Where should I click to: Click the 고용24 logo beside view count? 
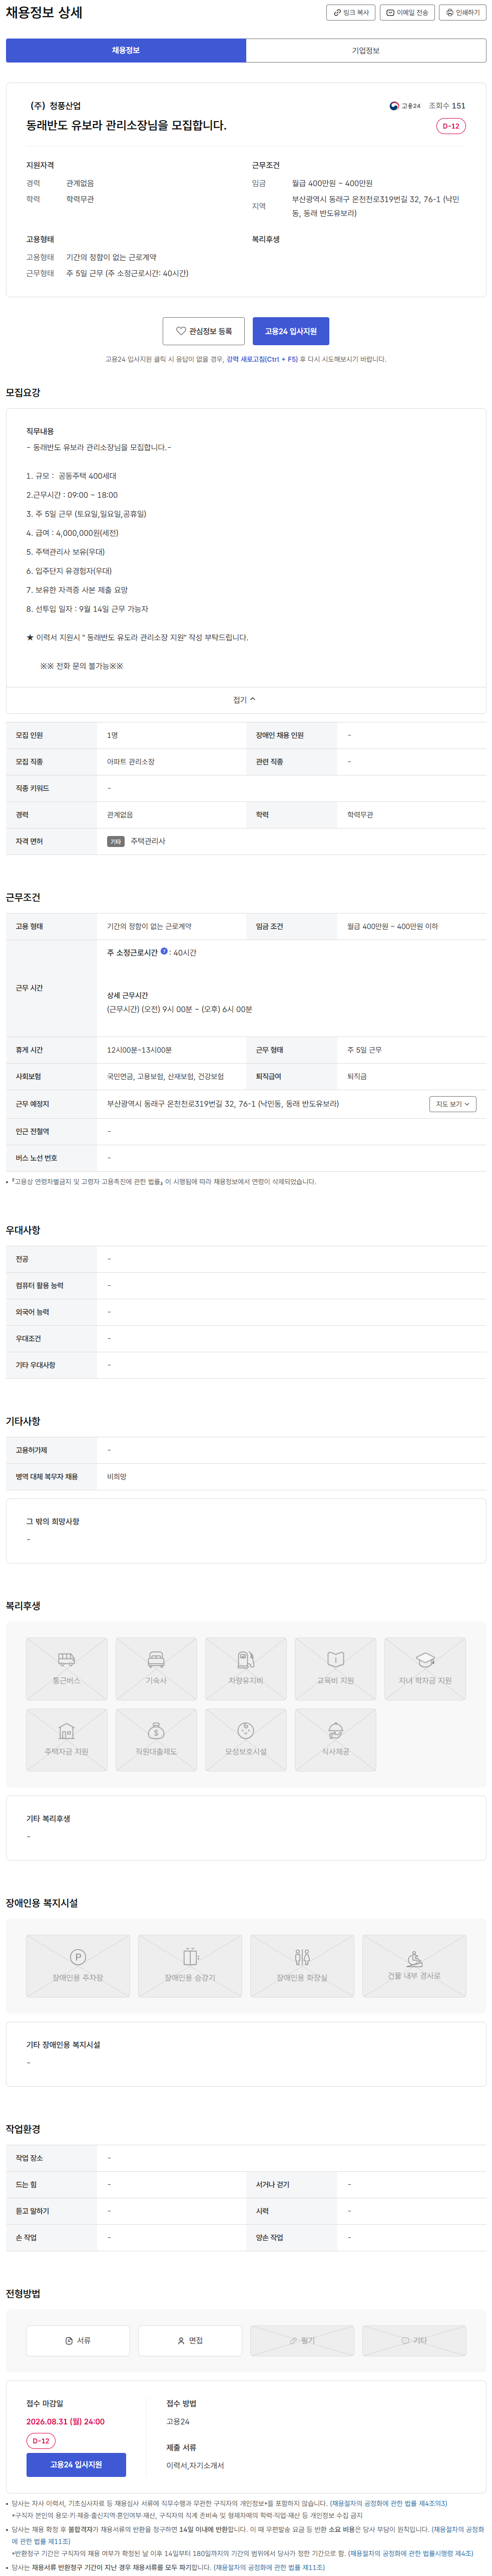click(405, 105)
